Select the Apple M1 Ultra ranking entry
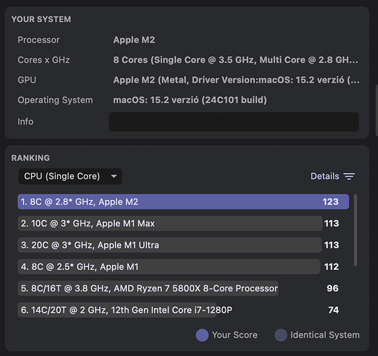The height and width of the screenshot is (356, 378). point(180,245)
